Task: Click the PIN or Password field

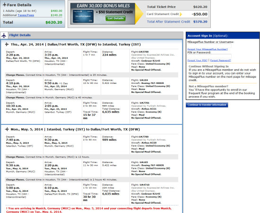Action: [209, 56]
